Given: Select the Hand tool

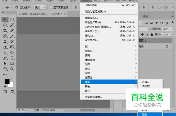Looking at the screenshot, I should click(x=5, y=69).
